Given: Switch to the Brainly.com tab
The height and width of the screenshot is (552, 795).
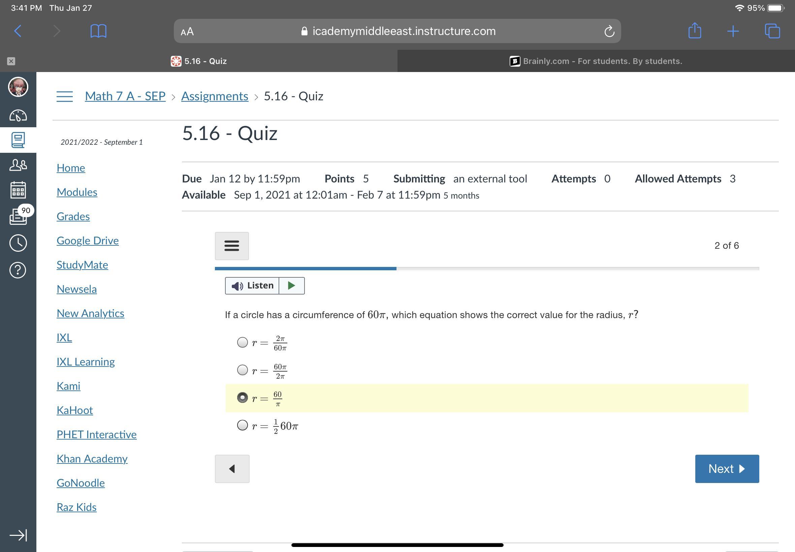Looking at the screenshot, I should tap(595, 61).
